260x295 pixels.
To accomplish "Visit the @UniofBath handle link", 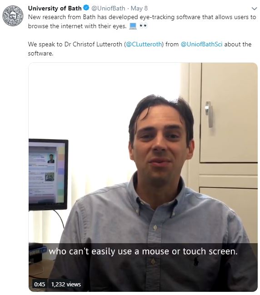I will click(108, 9).
